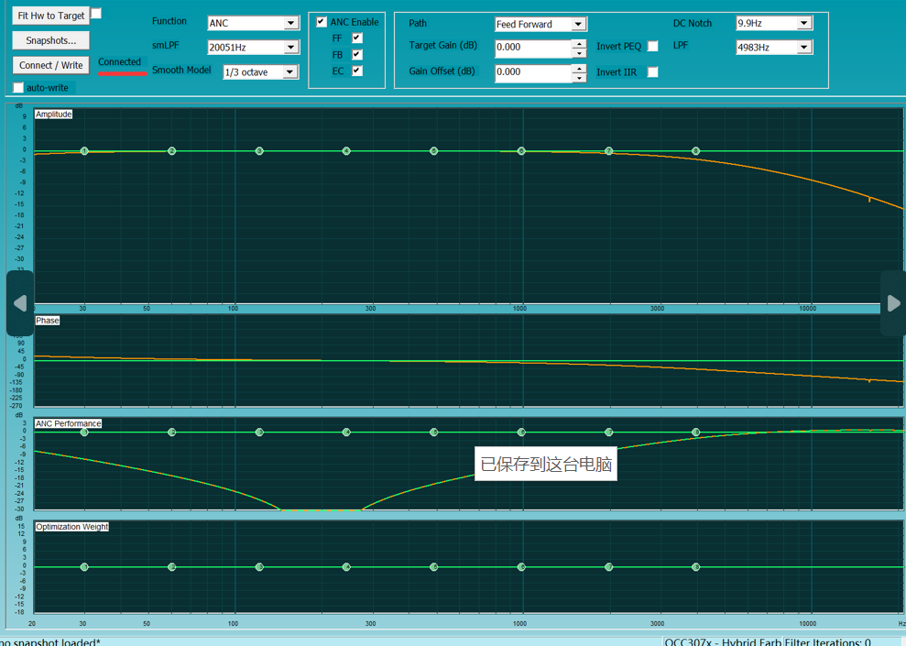906x646 pixels.
Task: Click the Target Gain (dB) input field
Action: point(533,47)
